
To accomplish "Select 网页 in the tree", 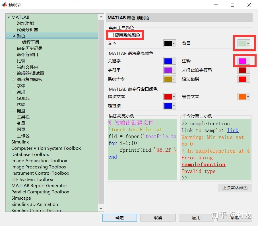I will point(21,129).
